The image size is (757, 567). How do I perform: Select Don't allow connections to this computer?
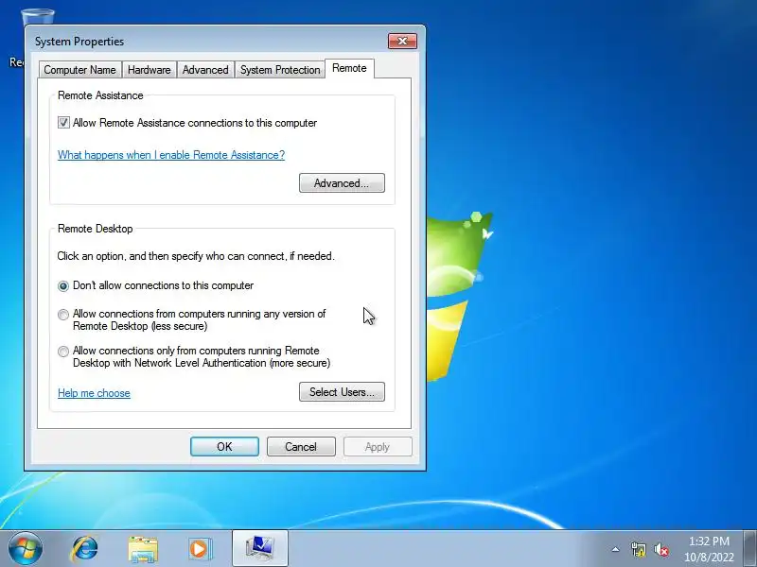tap(63, 286)
